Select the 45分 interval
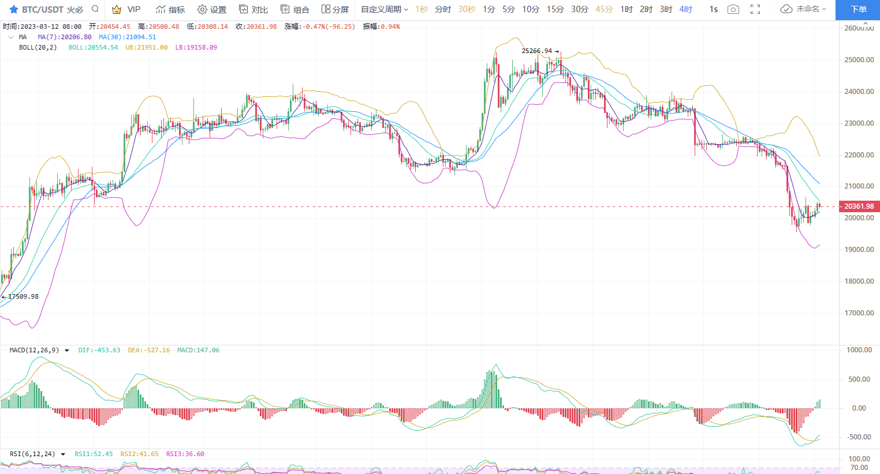 [x=604, y=9]
